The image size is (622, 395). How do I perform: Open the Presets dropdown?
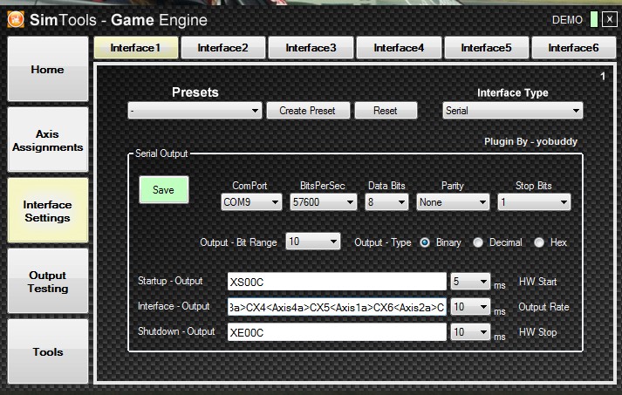195,111
